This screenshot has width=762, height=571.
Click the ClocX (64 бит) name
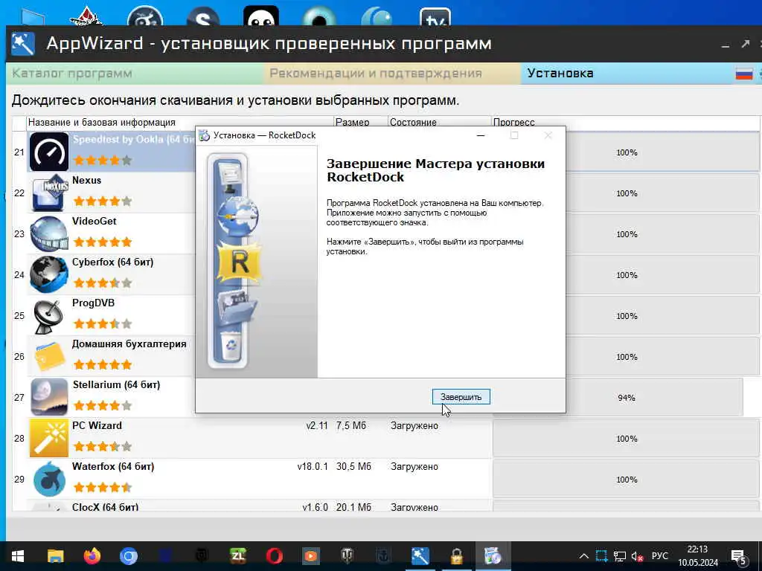coord(106,507)
